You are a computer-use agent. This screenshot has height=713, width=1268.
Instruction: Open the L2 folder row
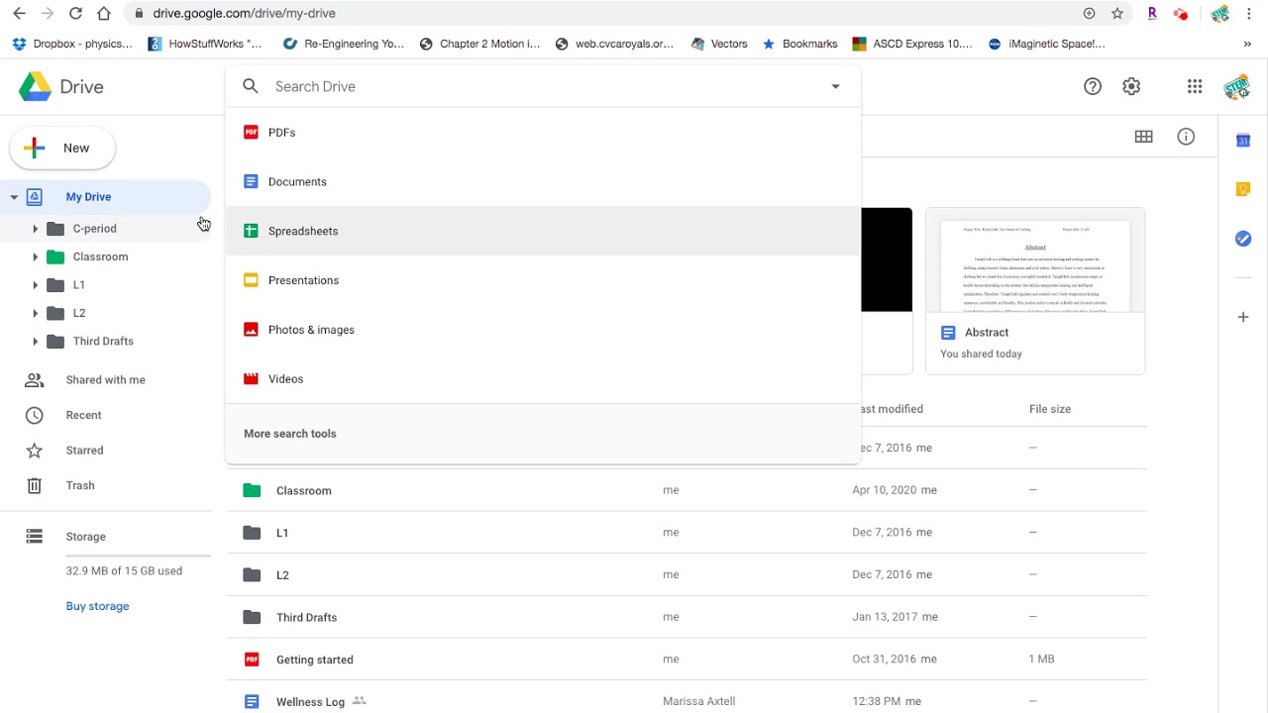click(x=687, y=574)
